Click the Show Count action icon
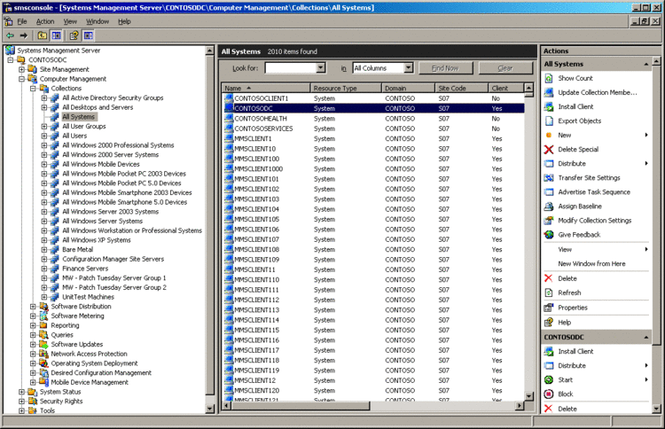Screen dimensions: 665x429 click(x=550, y=78)
